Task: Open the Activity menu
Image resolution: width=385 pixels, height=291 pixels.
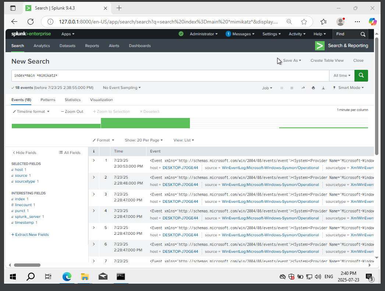Action: (x=297, y=34)
